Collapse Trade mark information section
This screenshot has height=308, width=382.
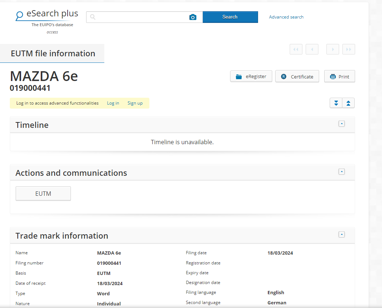tap(342, 235)
